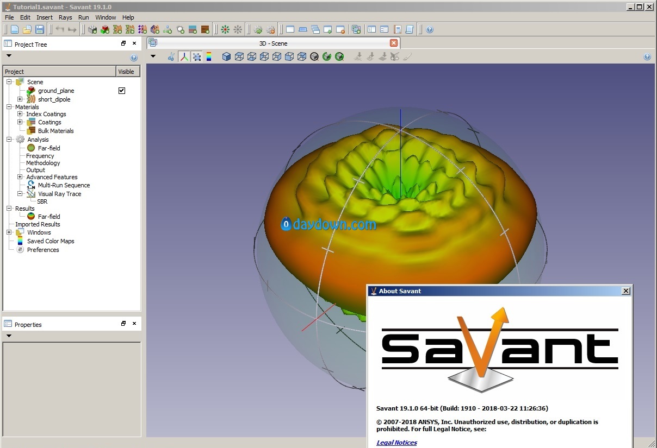The height and width of the screenshot is (448, 657).
Task: Open the Help menu
Action: (128, 17)
